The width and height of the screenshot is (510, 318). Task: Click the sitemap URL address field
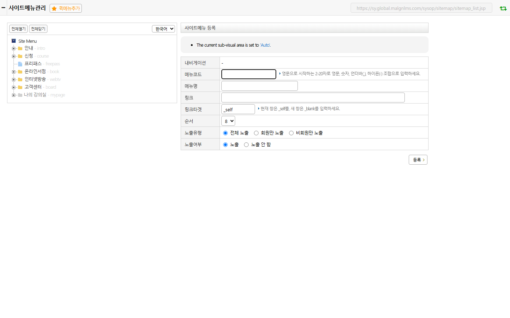pyautogui.click(x=421, y=8)
